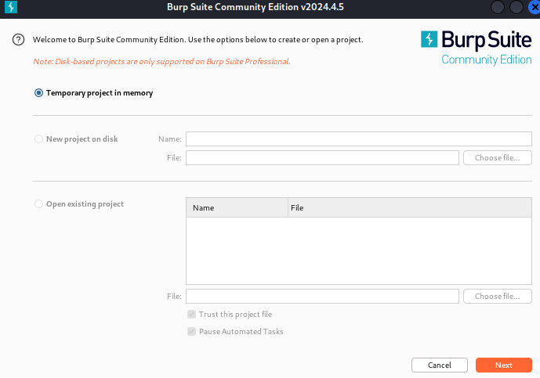Click the new project File field

coord(322,157)
